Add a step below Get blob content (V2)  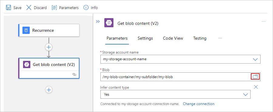49,90
